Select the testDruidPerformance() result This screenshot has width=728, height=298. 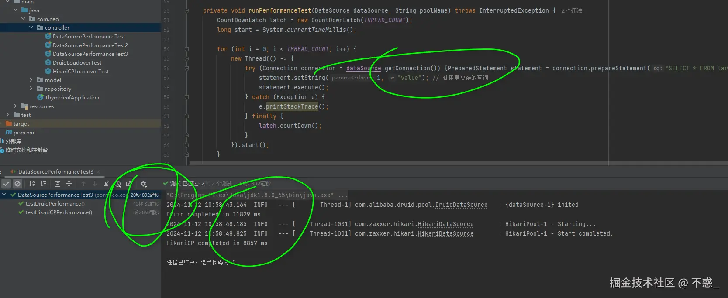click(x=55, y=204)
